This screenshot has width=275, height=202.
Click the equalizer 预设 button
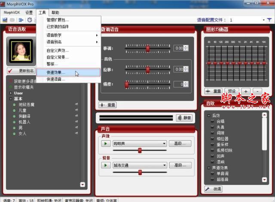tap(232, 91)
